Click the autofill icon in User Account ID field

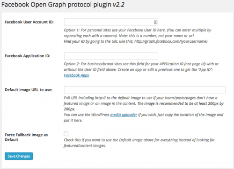coord(155,22)
